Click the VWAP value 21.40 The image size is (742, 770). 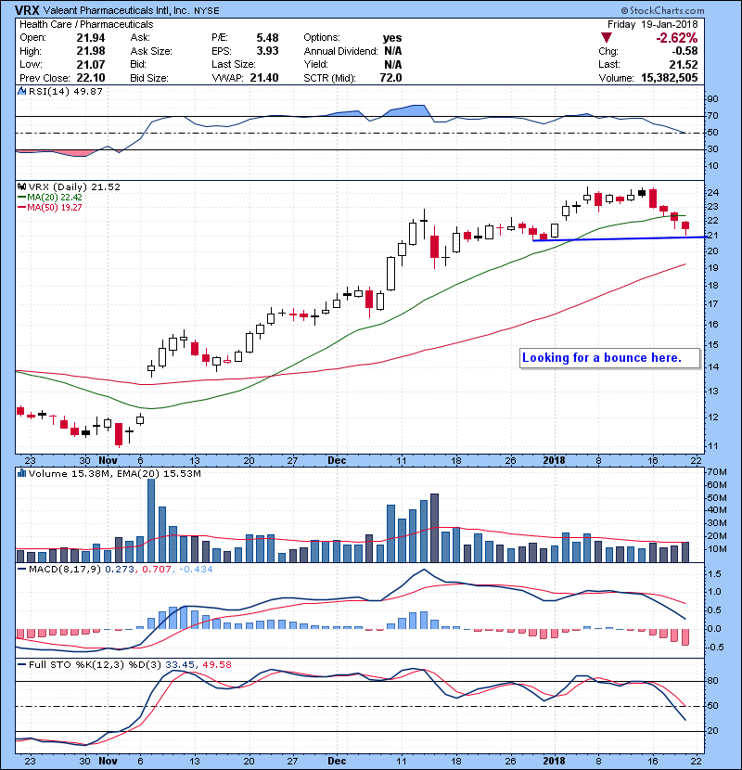coord(264,78)
